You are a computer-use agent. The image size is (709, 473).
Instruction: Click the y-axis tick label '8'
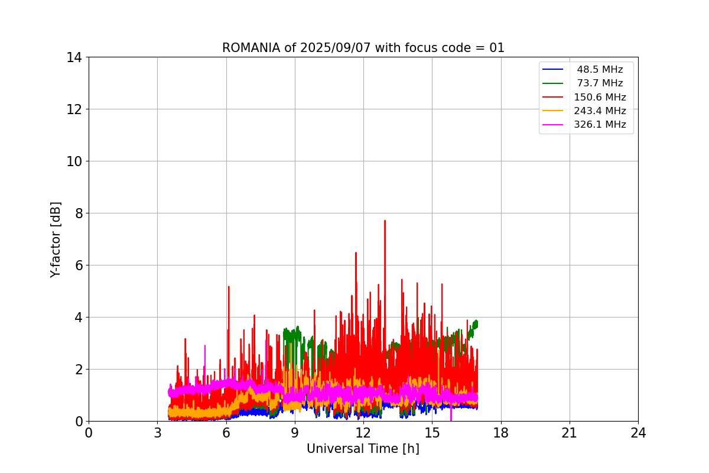(x=78, y=213)
